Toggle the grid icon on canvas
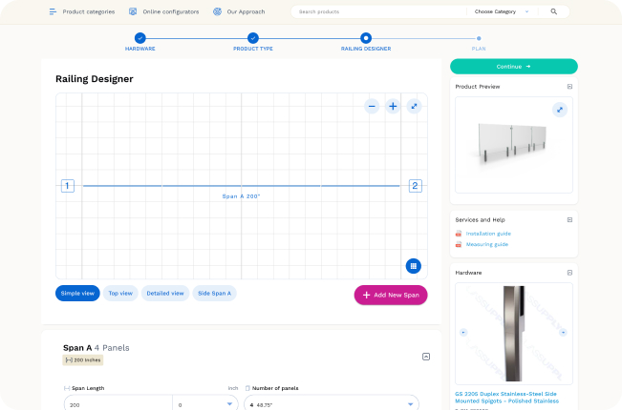The image size is (622, 410). point(414,266)
